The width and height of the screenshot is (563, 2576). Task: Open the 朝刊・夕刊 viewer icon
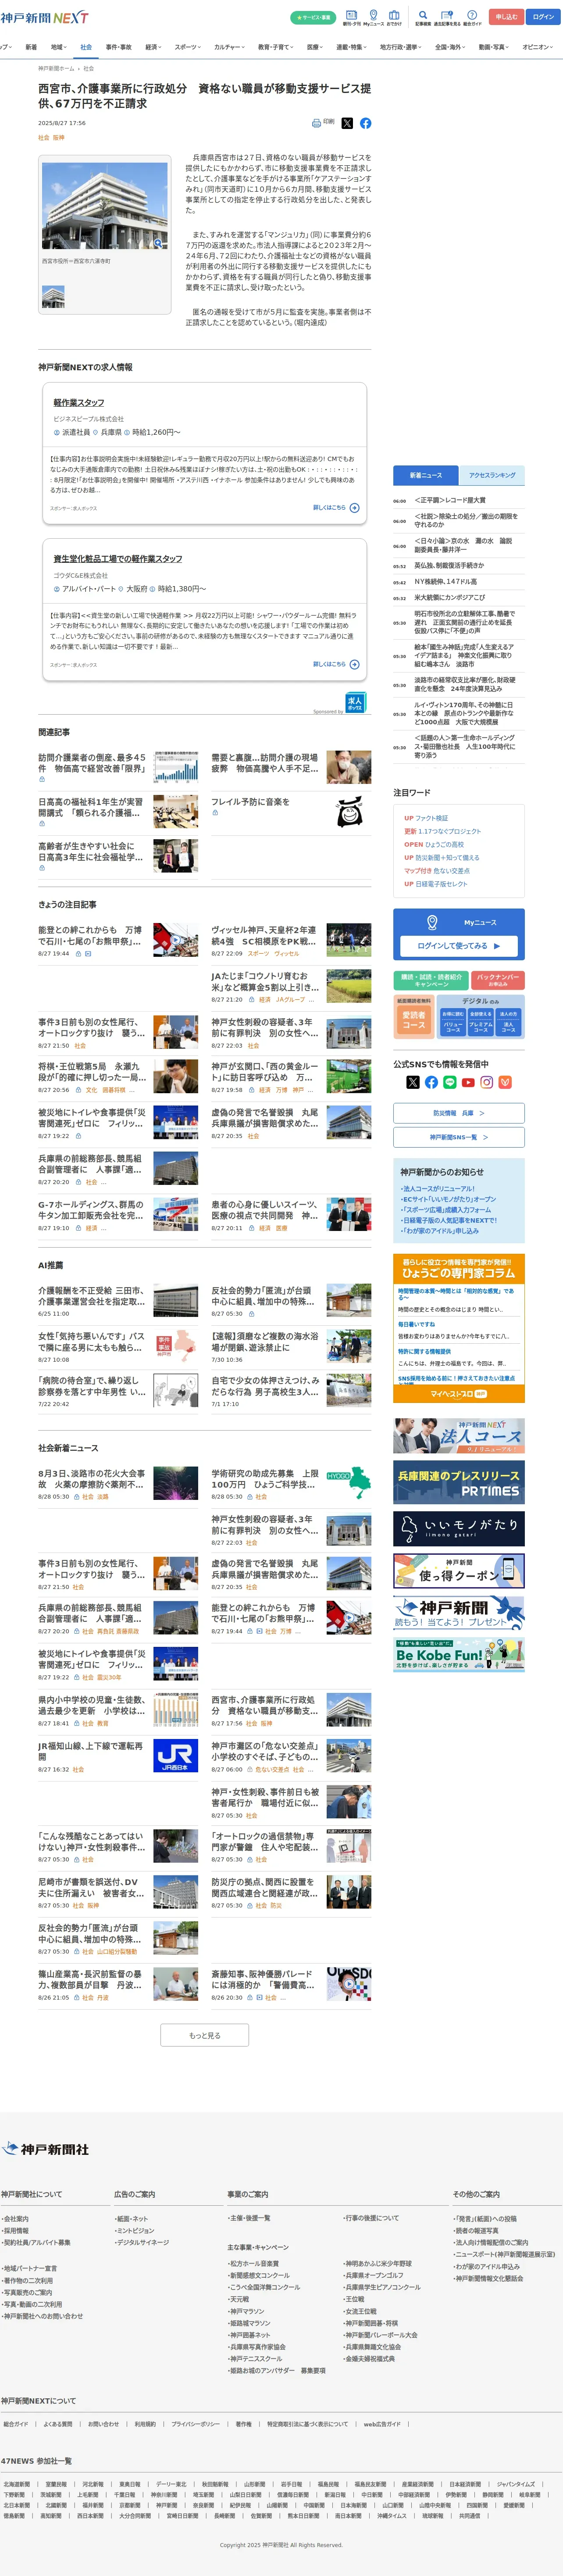pos(352,17)
